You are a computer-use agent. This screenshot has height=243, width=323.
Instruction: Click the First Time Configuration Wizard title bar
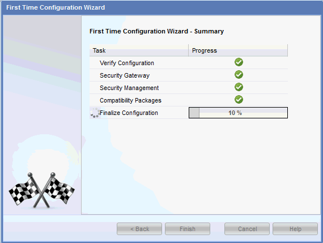click(161, 7)
